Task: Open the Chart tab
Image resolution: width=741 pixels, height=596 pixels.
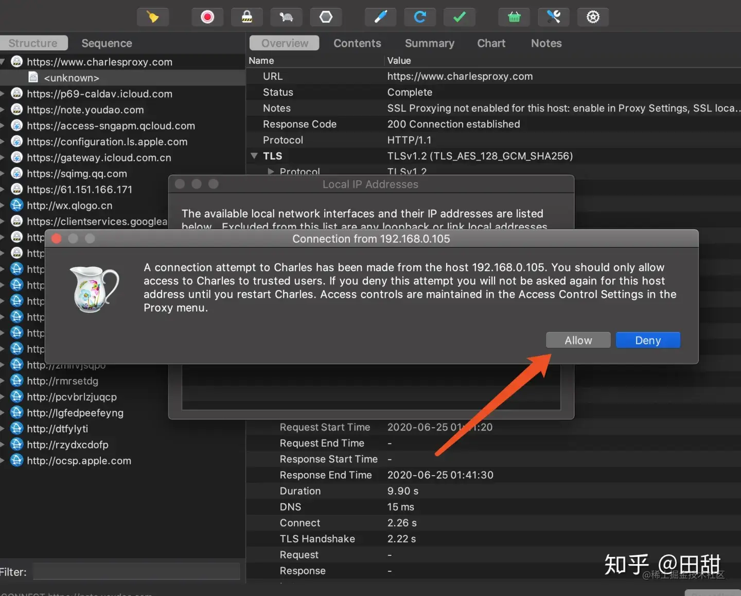Action: click(x=491, y=43)
